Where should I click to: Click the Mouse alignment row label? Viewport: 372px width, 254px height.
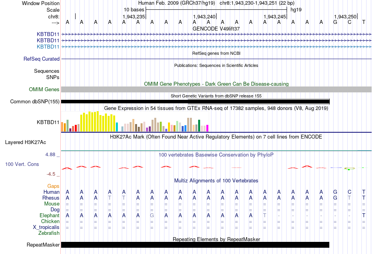coord(52,204)
